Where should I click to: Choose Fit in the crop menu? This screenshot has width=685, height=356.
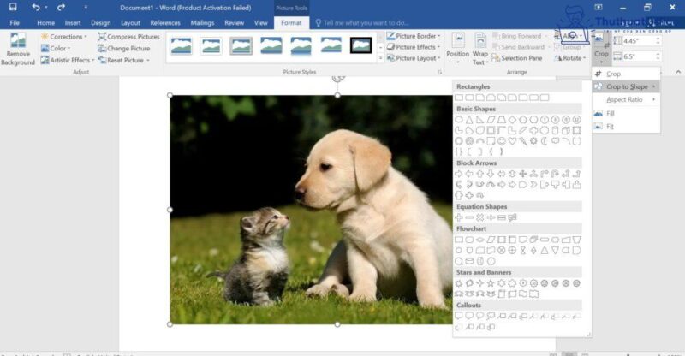point(626,127)
